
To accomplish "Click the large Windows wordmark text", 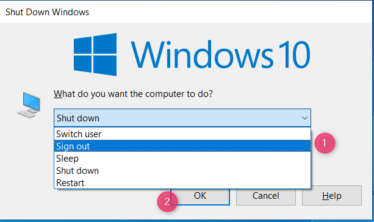I will pos(202,55).
